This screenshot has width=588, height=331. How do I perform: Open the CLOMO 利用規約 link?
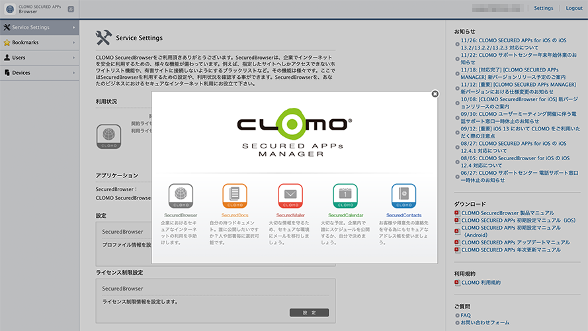pos(481,283)
